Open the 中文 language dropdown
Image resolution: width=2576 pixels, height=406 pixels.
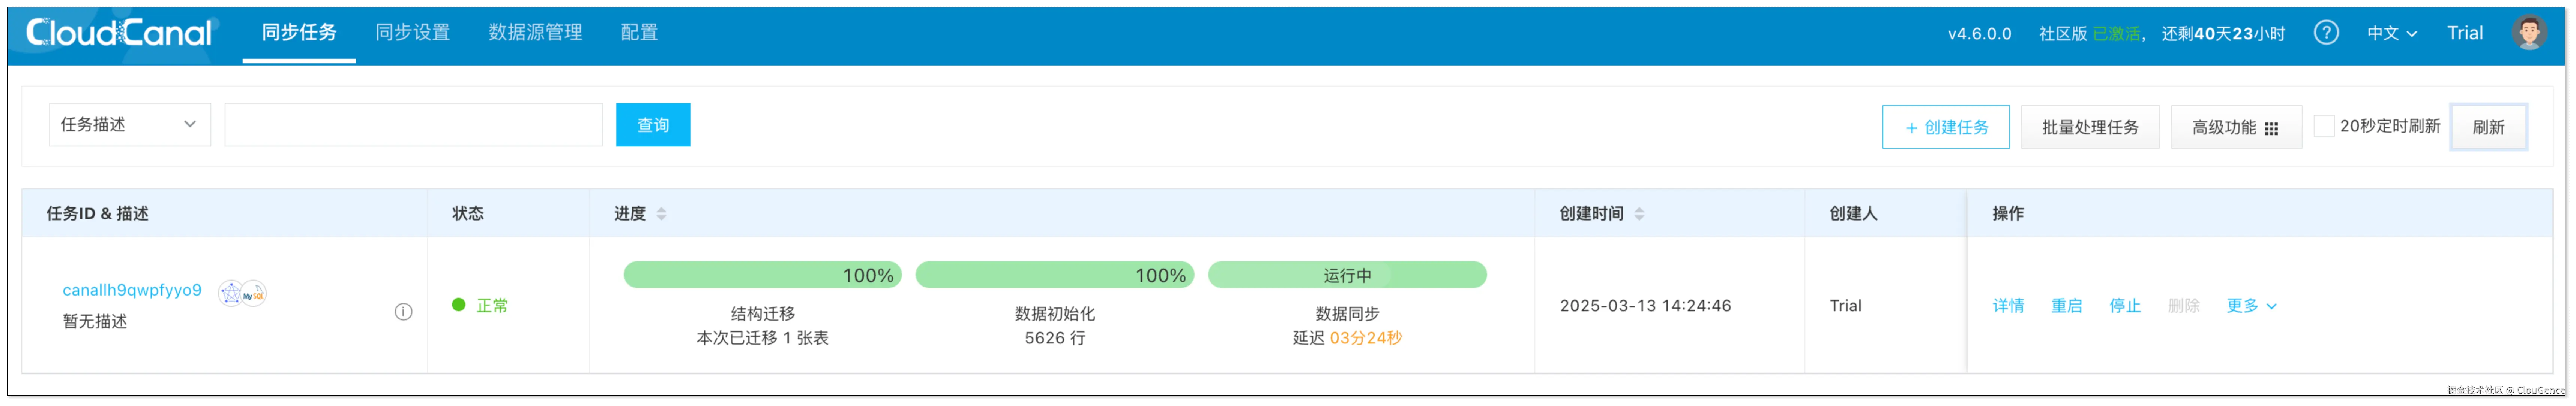pos(2391,32)
